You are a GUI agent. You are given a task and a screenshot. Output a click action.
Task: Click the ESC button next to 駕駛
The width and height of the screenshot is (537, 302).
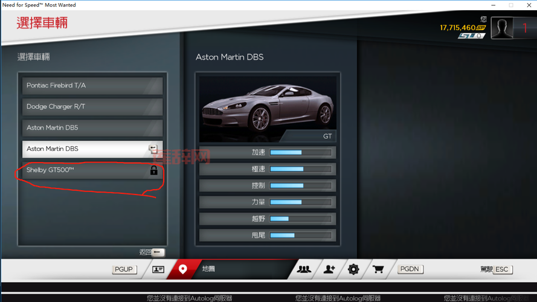click(502, 269)
